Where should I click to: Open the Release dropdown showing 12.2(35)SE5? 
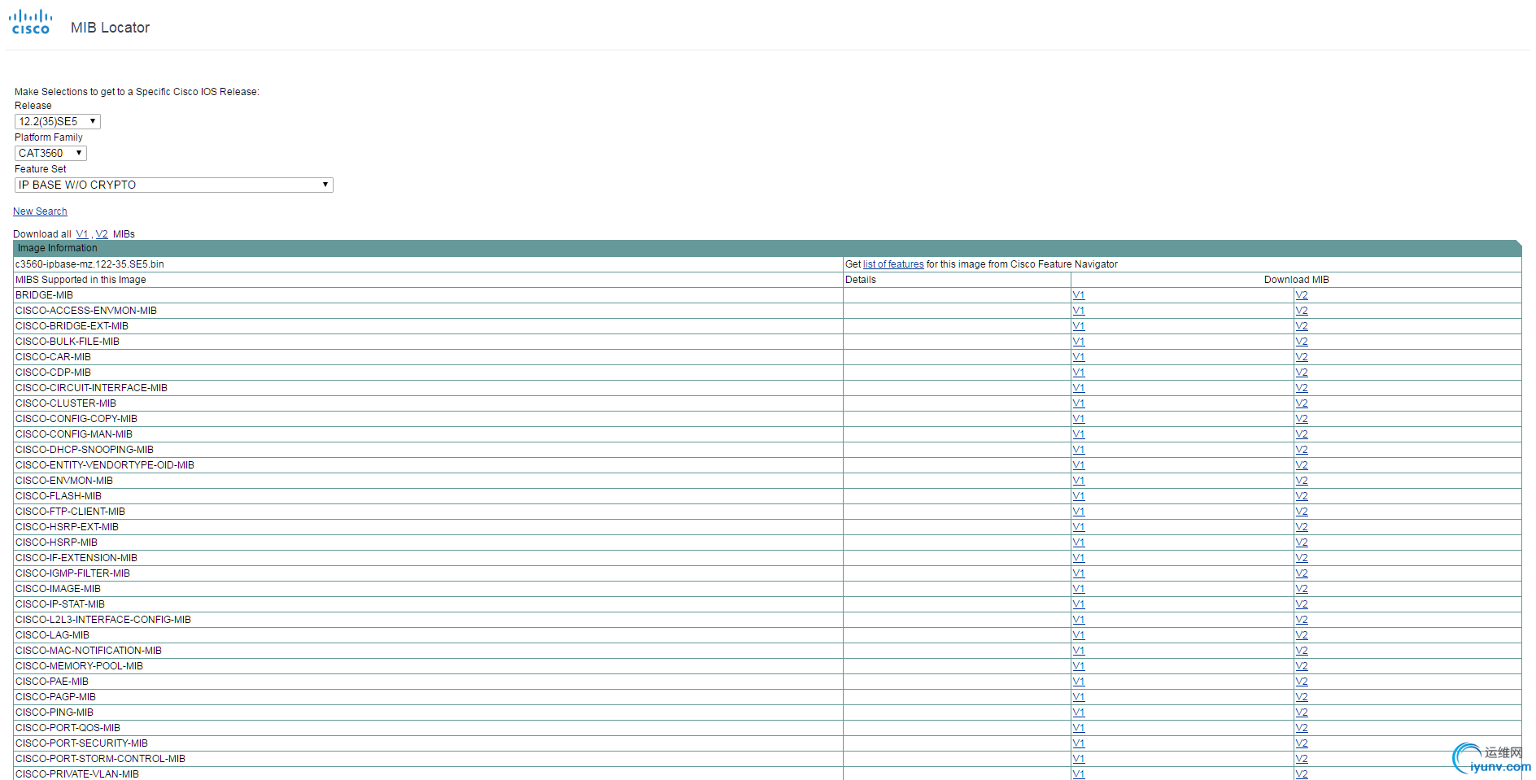pyautogui.click(x=58, y=121)
